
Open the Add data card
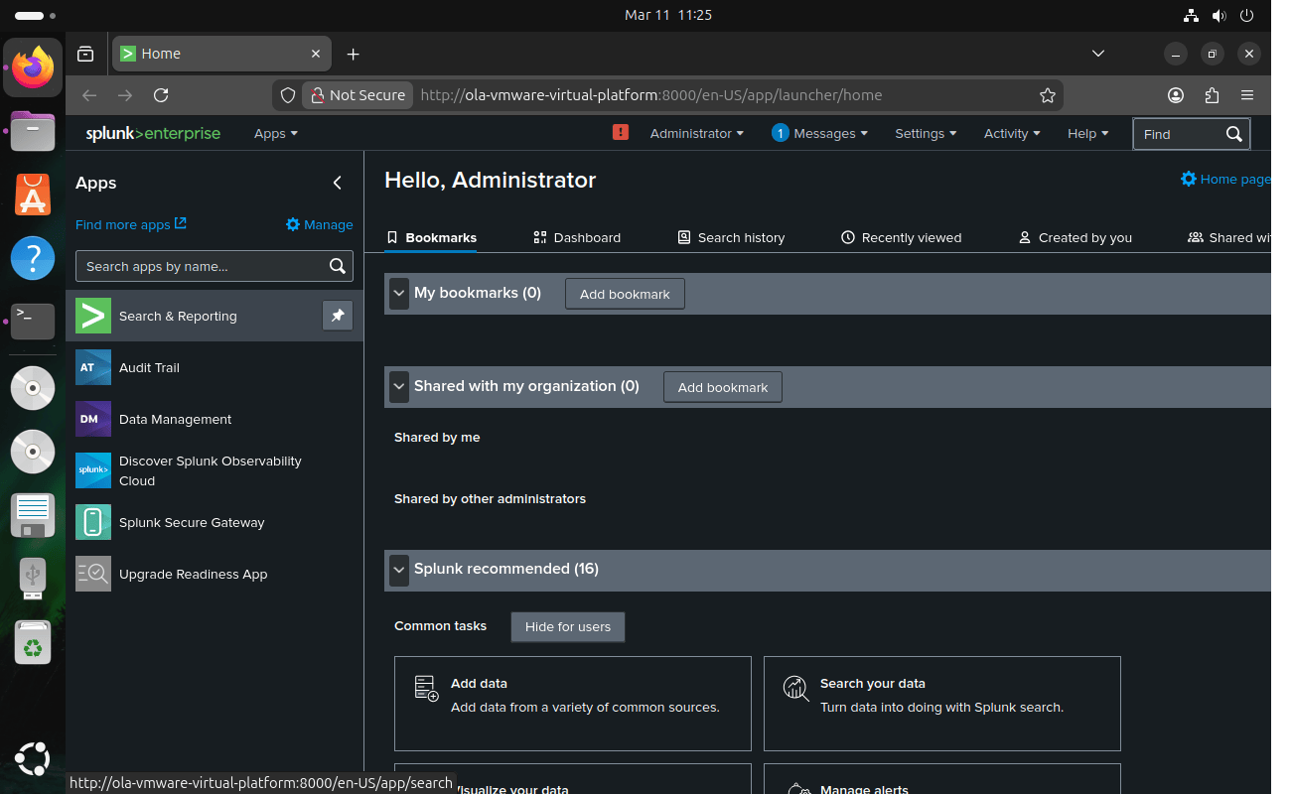click(573, 703)
